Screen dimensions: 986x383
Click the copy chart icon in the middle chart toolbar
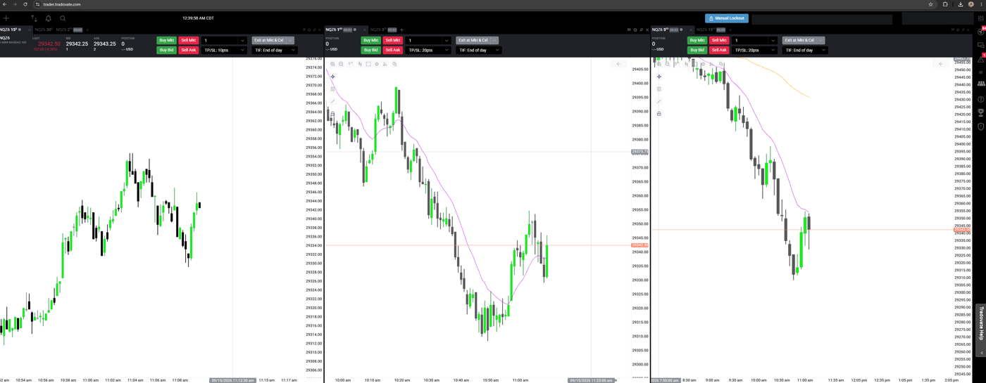394,64
